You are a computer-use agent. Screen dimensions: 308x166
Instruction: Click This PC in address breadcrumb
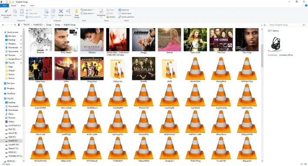point(26,25)
